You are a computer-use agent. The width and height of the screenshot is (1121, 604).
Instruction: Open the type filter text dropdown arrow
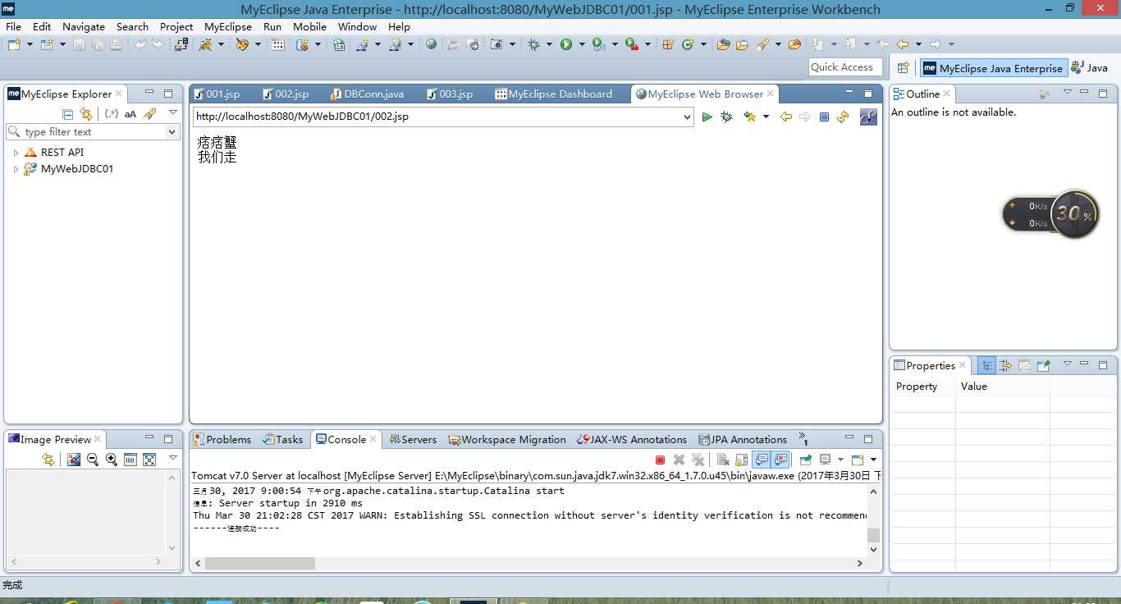[x=172, y=132]
